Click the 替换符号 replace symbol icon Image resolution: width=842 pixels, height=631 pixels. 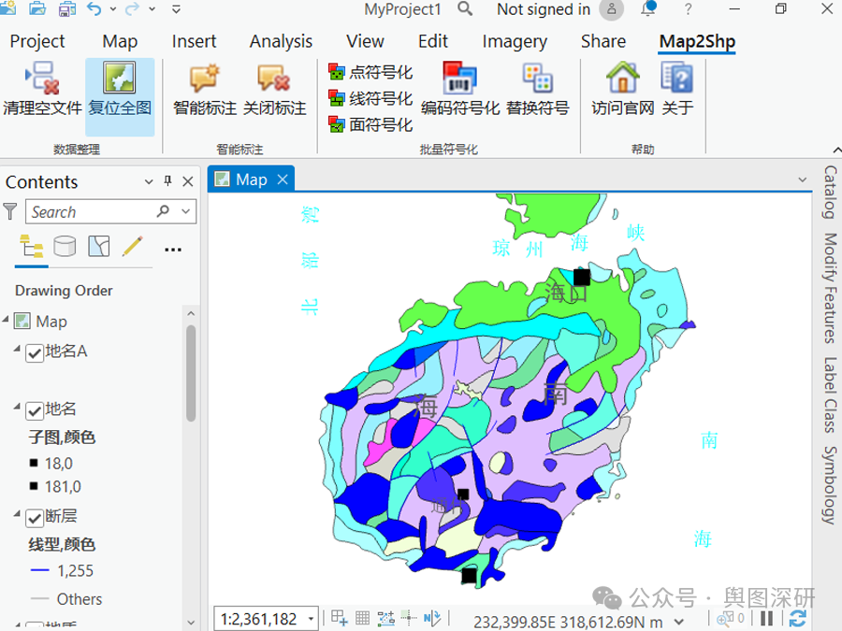pos(538,79)
